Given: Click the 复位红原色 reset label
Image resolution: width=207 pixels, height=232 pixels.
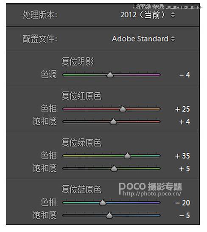Looking at the screenshot, I should (81, 96).
